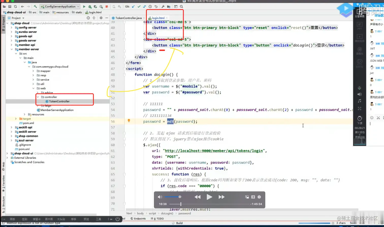Screen dimensions: 384x227
Task: Click the intention lightbulb on line 56
Action: [129, 121]
